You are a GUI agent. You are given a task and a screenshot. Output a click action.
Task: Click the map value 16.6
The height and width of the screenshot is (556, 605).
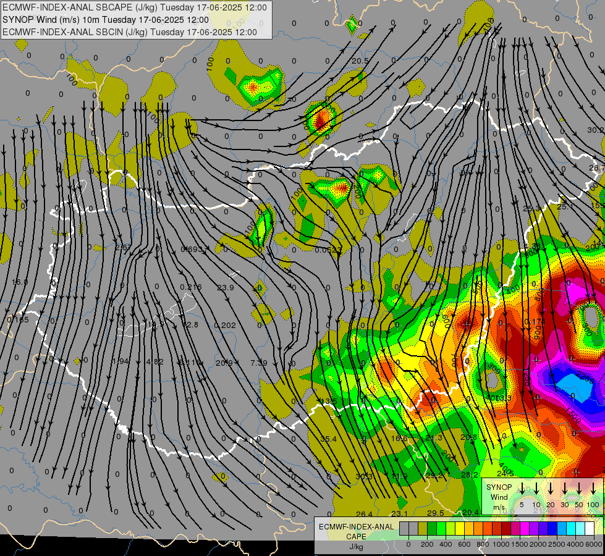(x=399, y=439)
